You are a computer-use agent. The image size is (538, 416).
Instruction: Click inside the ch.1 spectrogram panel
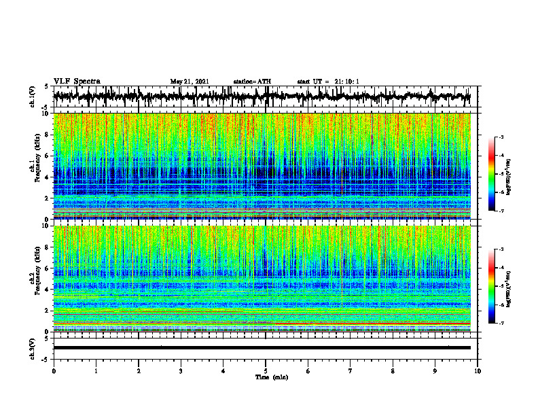(262, 166)
